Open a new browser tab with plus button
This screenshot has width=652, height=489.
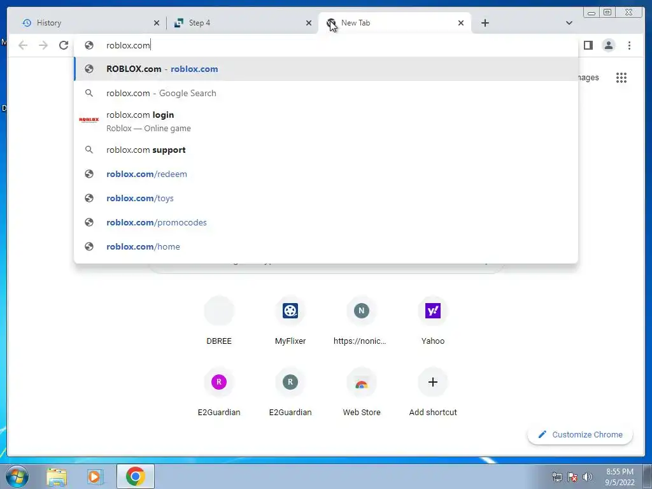[x=485, y=23]
